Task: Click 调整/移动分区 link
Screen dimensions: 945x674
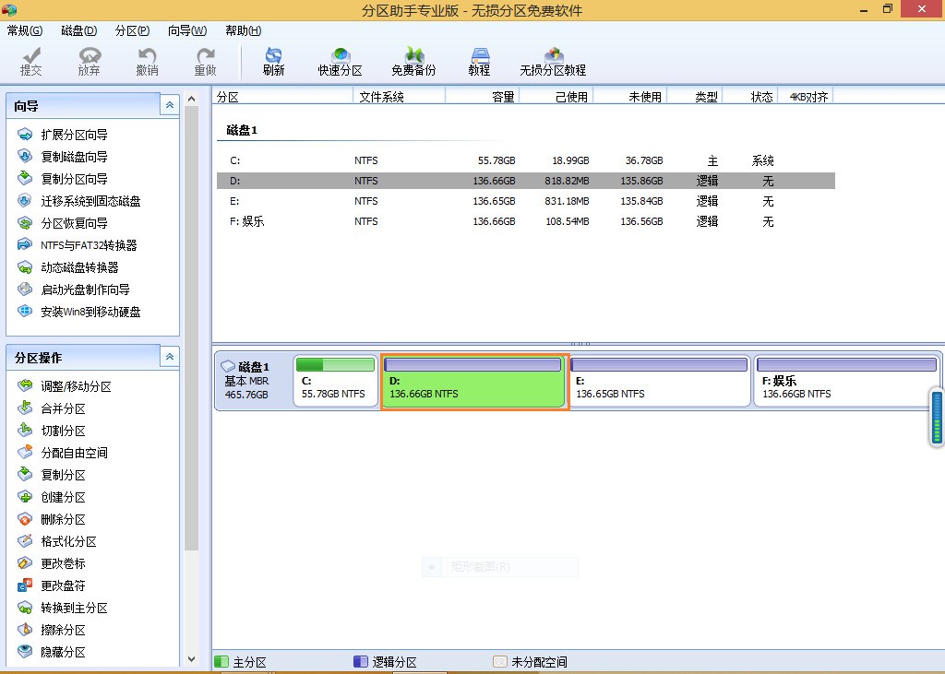Action: click(76, 386)
